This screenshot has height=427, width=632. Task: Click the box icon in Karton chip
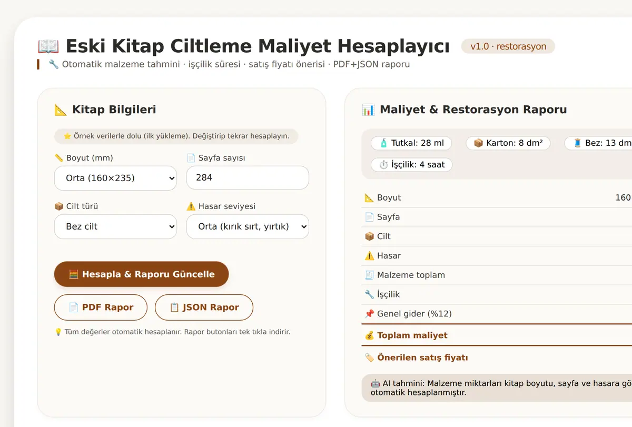pos(478,143)
